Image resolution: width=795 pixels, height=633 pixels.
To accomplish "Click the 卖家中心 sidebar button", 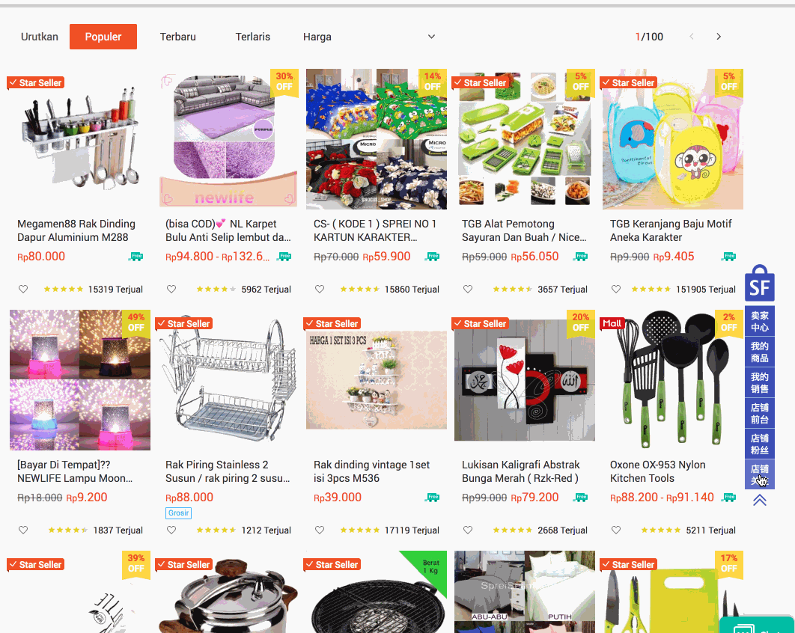I will [760, 321].
